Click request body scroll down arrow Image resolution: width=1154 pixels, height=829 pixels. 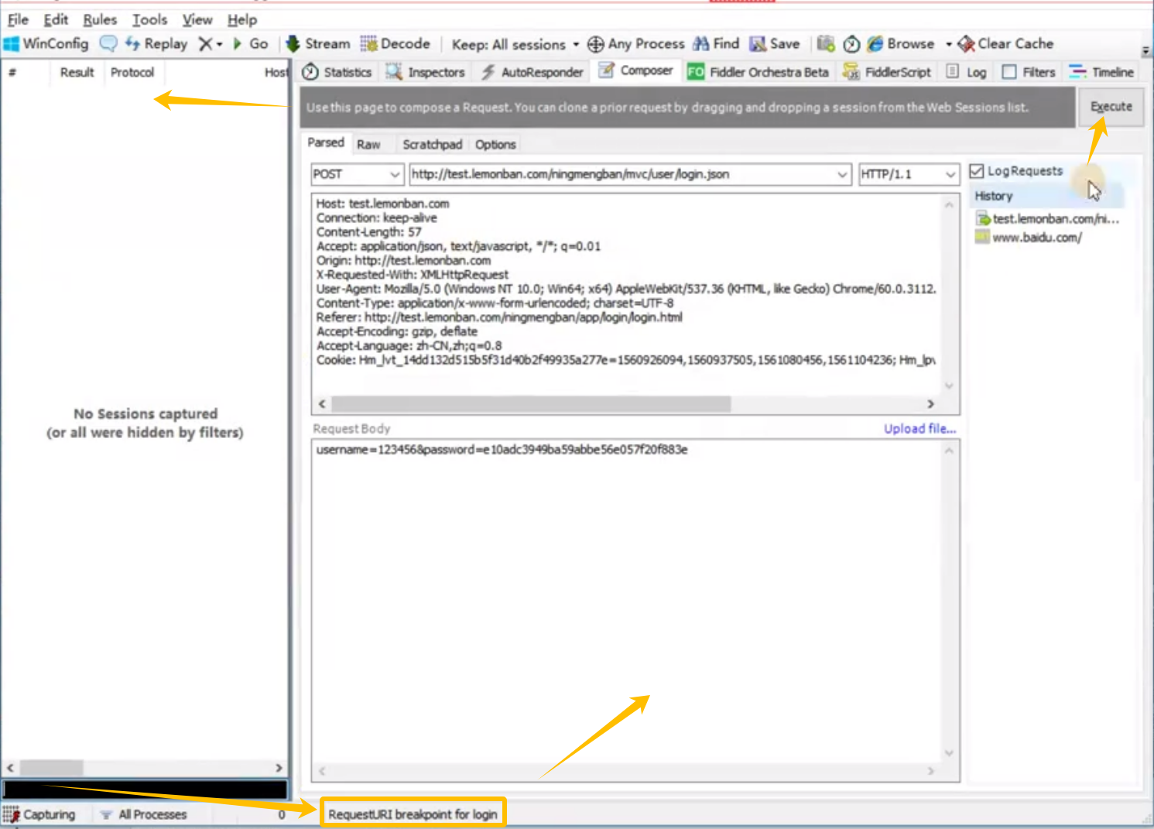click(x=949, y=753)
